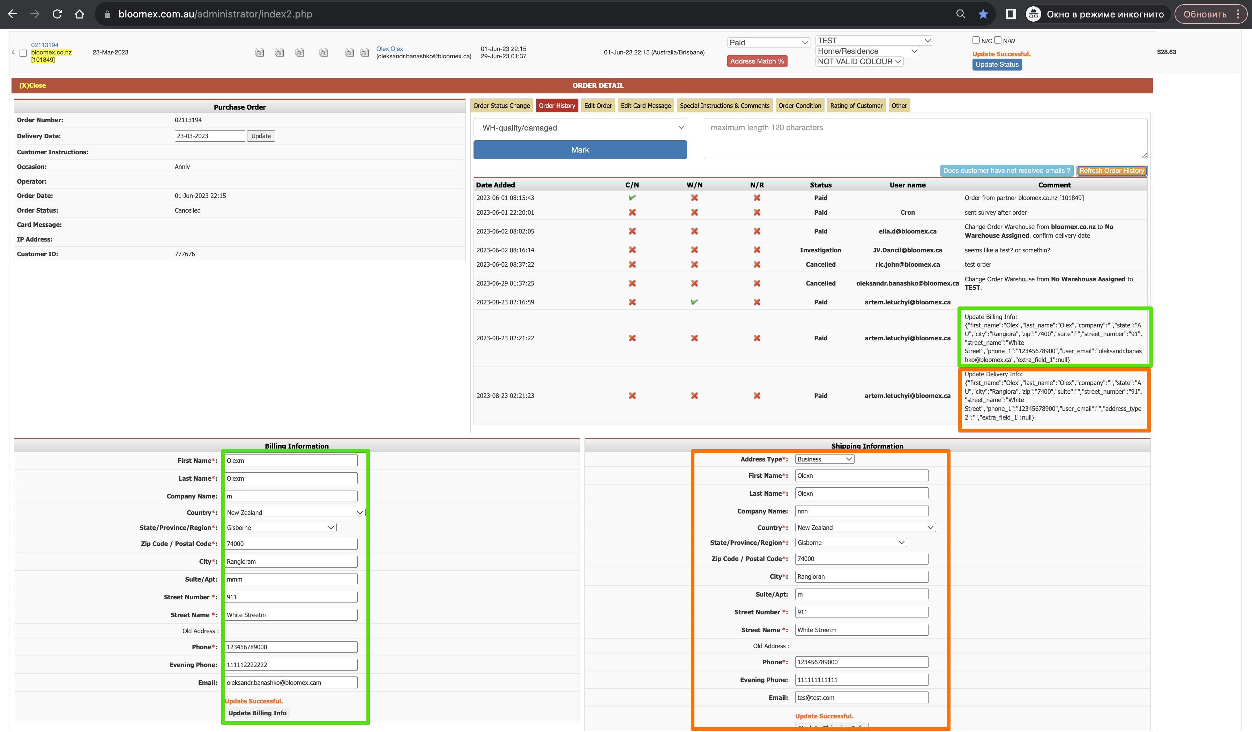Click green W/N check in 02:16:59 history row
Viewport: 1252px width, 732px height.
pyautogui.click(x=694, y=302)
